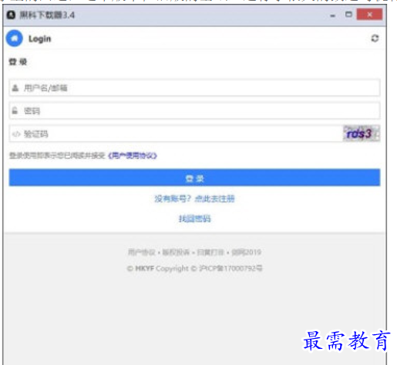The width and height of the screenshot is (397, 365).
Task: Open the 没有账号？点此去注册 link
Action: click(194, 199)
